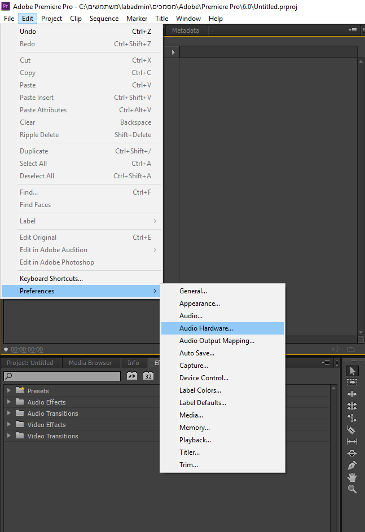Open the Effects panel flyout menu

[x=326, y=362]
